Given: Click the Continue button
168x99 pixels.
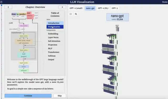Looking at the screenshot, I should (28, 96).
